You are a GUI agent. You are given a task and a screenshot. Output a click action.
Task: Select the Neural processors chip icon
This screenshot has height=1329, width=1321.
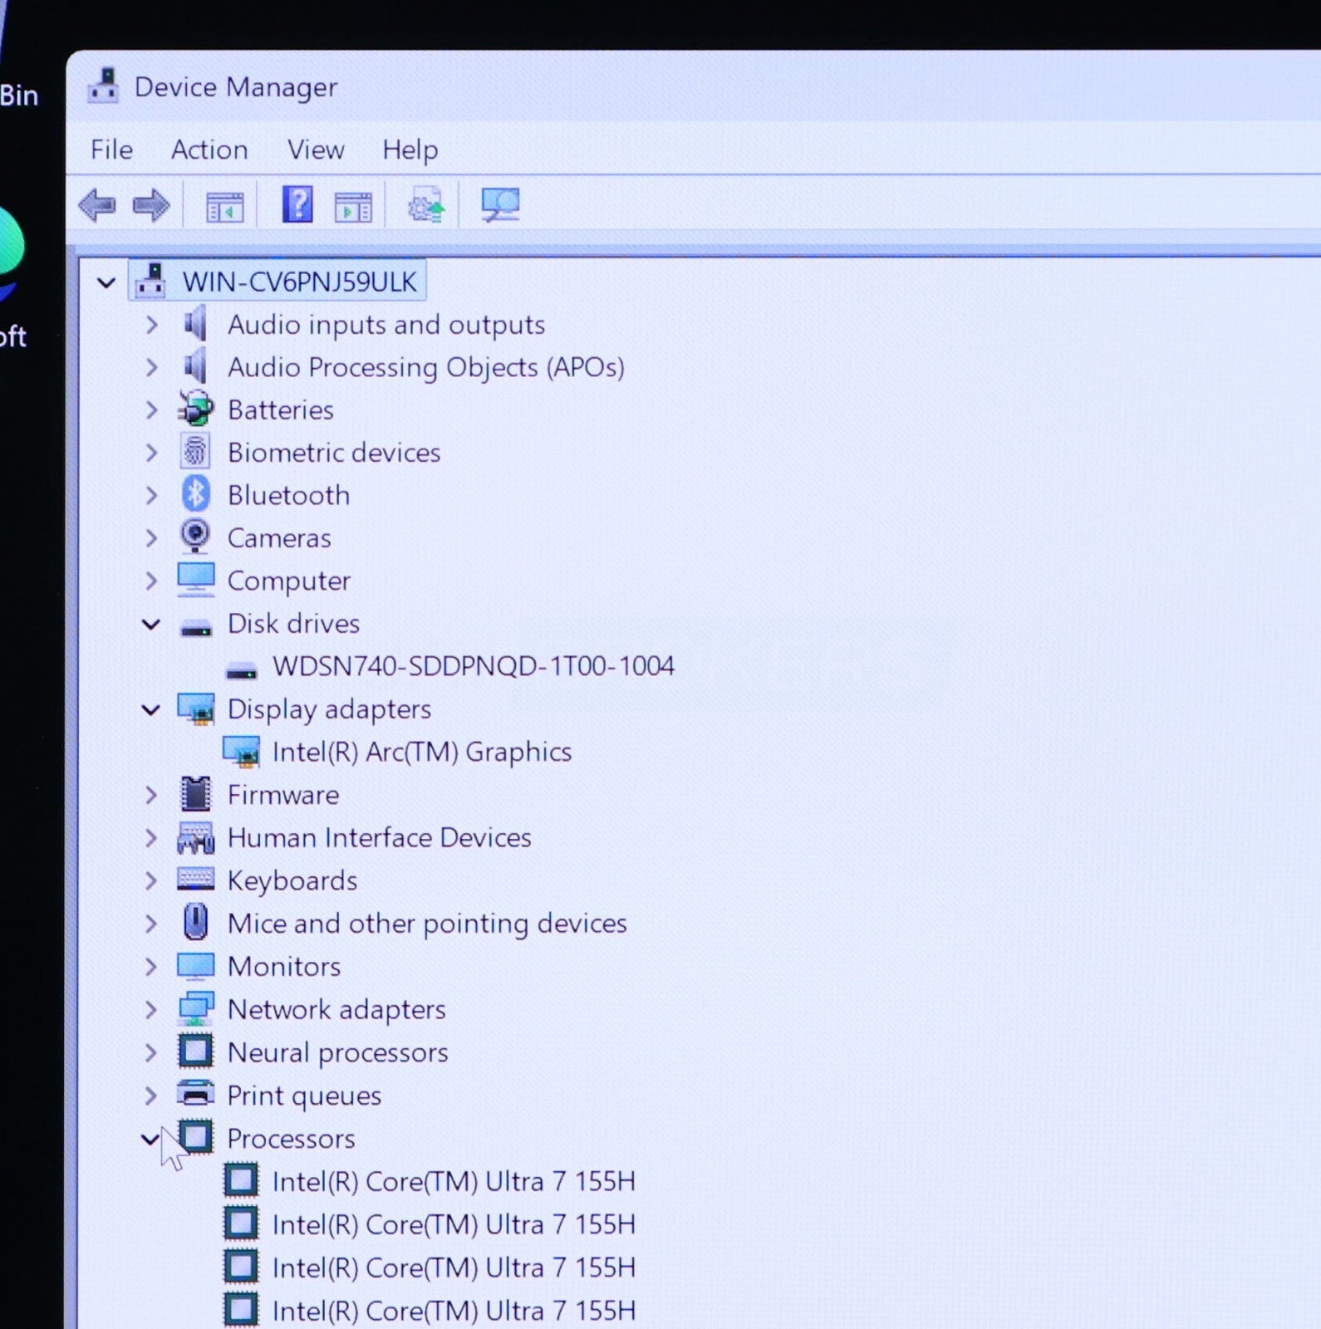point(196,1052)
